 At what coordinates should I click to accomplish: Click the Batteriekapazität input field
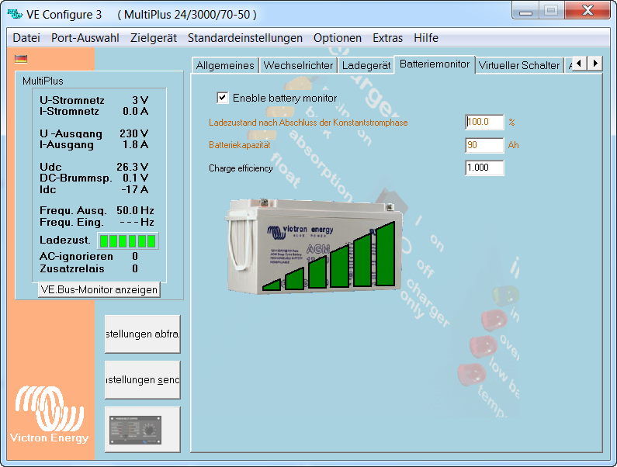pos(484,145)
